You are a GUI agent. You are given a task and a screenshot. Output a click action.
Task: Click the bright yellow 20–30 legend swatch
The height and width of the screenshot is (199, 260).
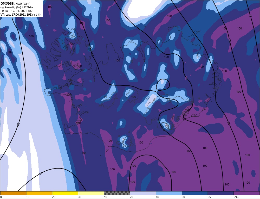click(x=65, y=193)
